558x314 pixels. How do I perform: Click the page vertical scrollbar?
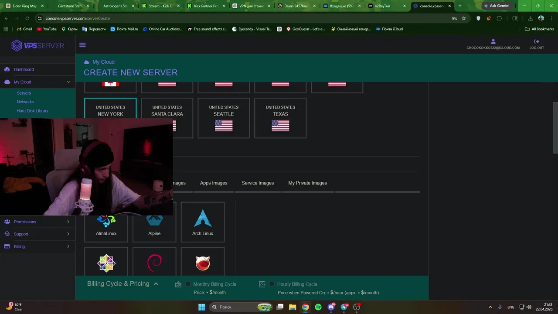555,128
